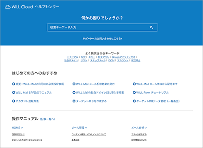Screen dimensions: 203x148
Task: Click circle arrow icon beside メール配信結果の見方
Action: [74, 84]
